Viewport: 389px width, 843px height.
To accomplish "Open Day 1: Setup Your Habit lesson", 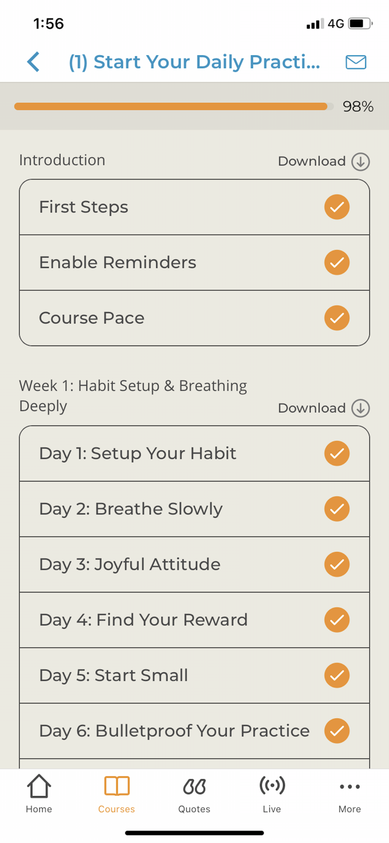I will [168, 453].
